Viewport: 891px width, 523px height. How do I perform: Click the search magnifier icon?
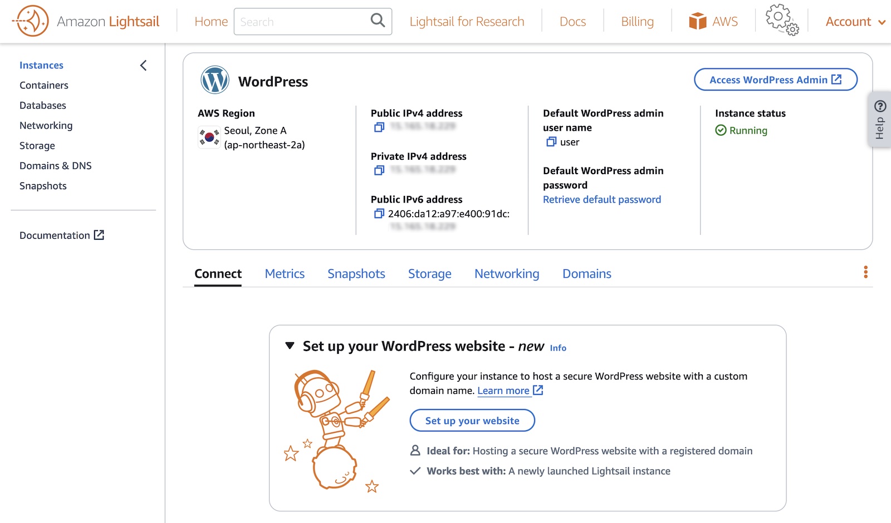378,21
